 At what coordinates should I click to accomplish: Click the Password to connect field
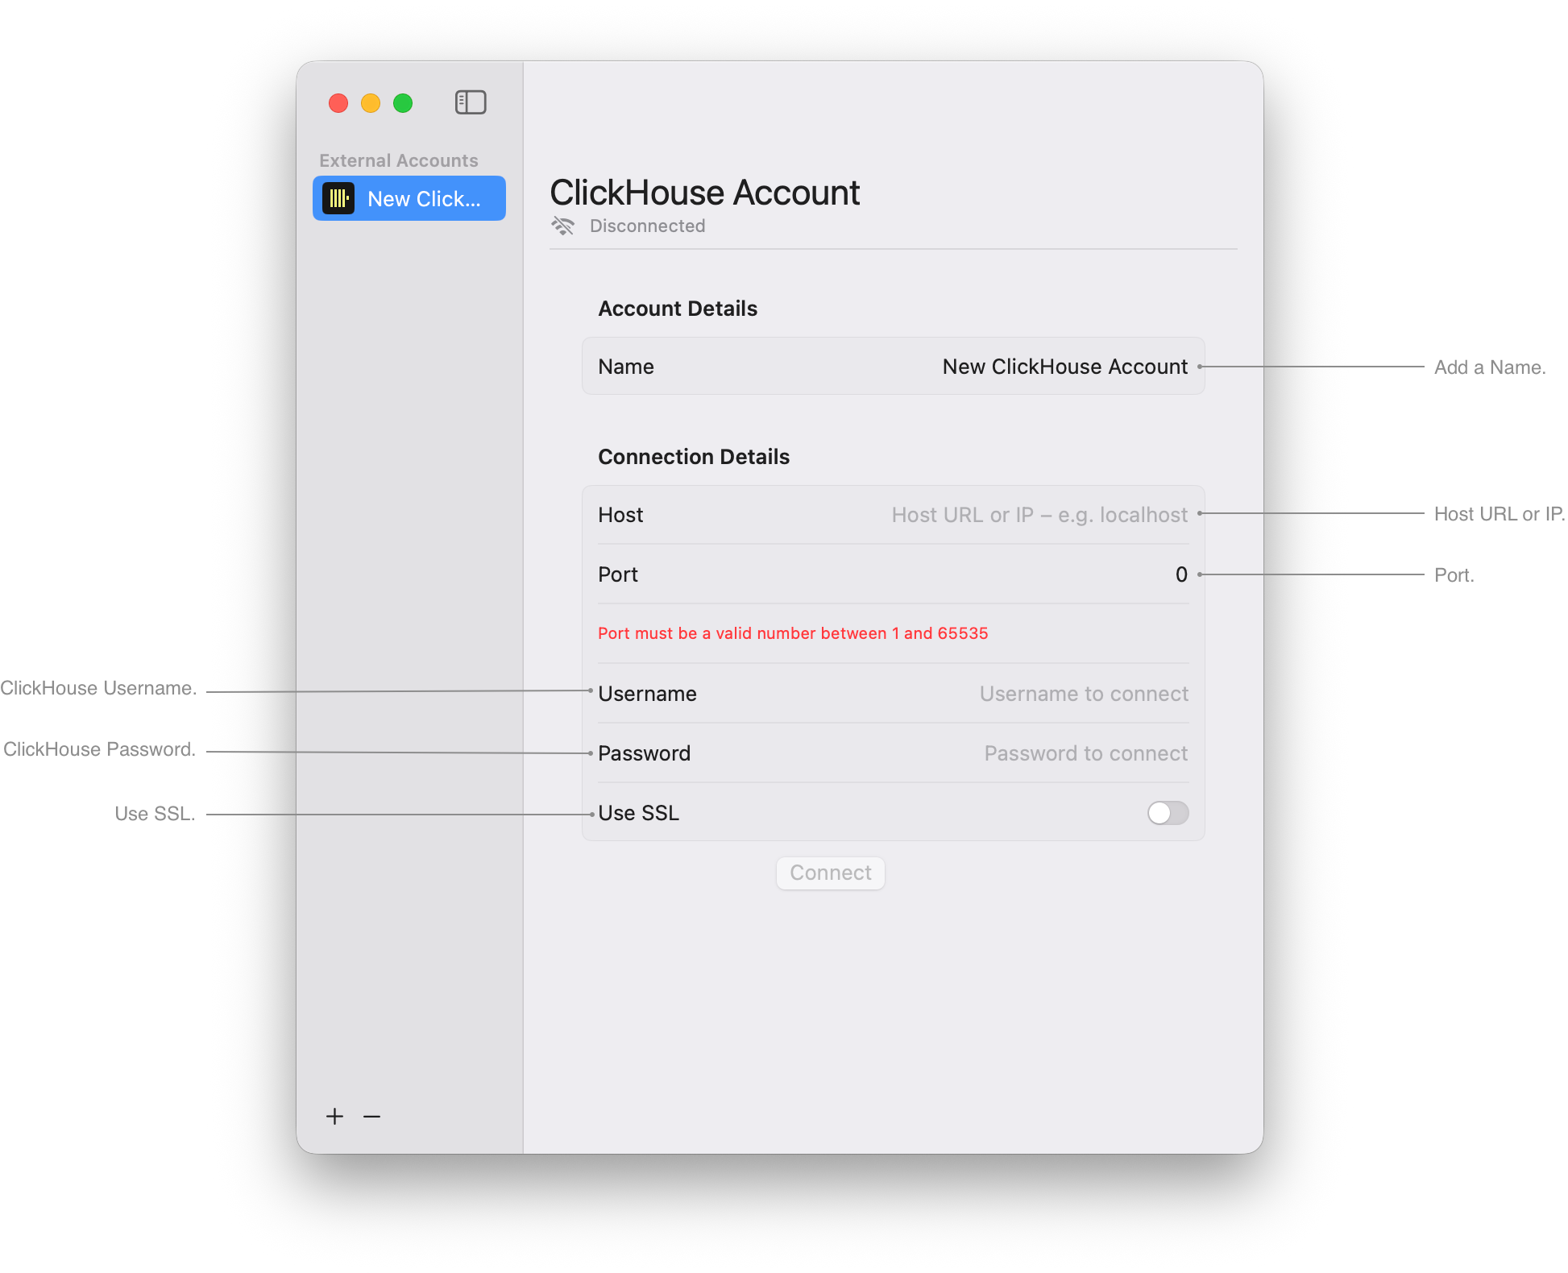pos(1085,753)
